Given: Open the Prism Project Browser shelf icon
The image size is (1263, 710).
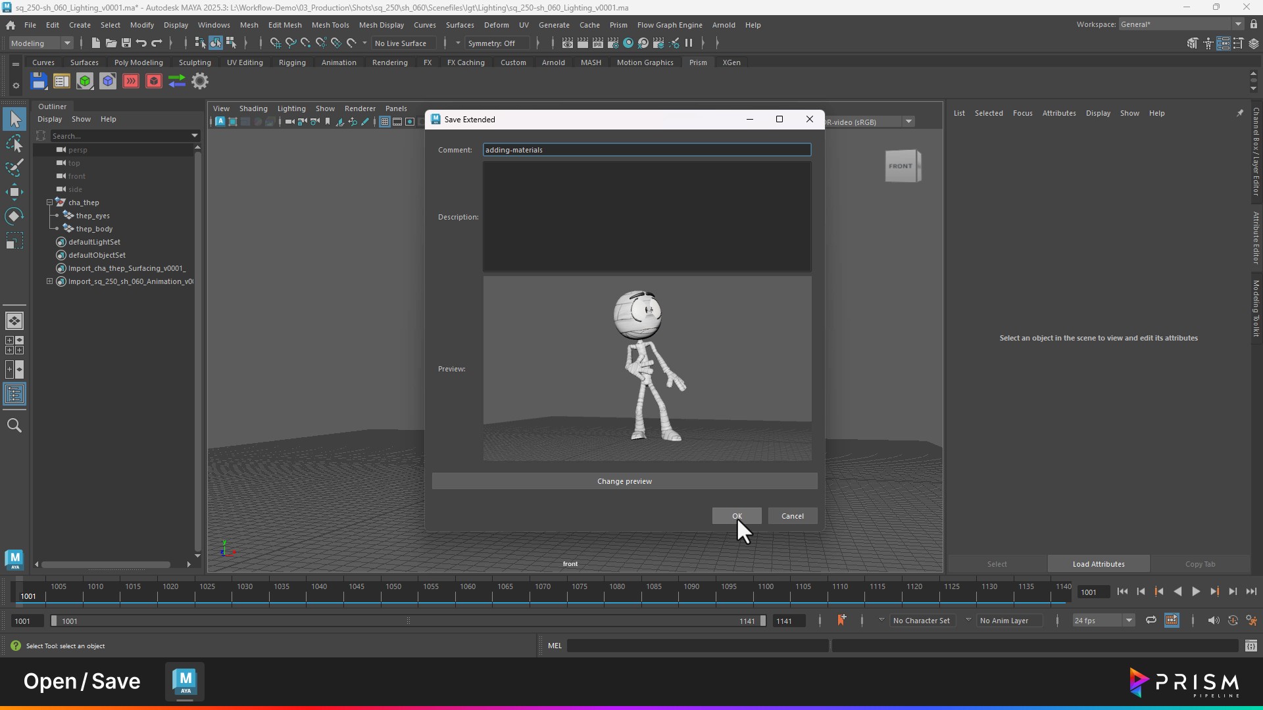Looking at the screenshot, I should click(x=62, y=82).
